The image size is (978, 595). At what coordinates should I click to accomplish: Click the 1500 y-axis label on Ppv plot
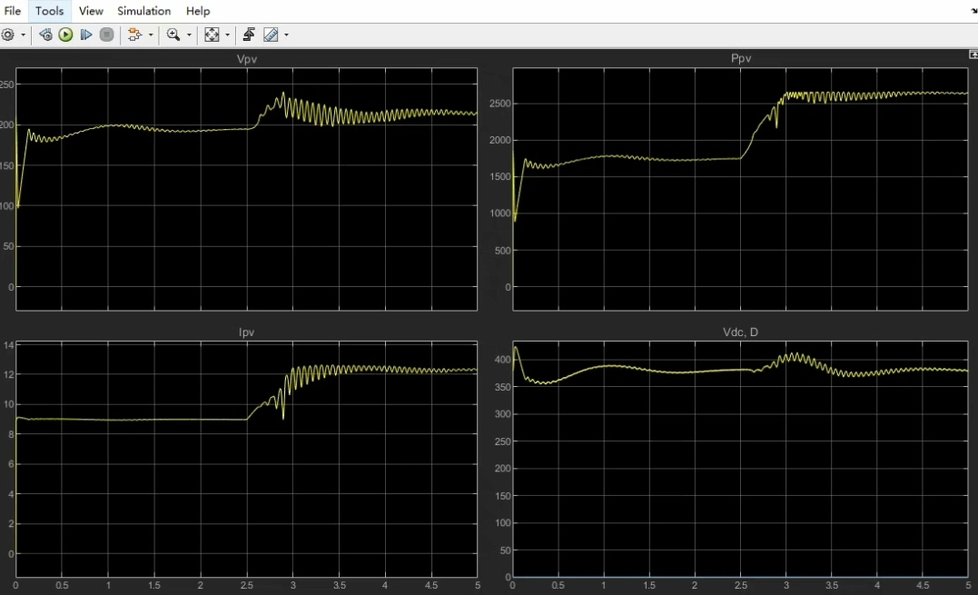[x=500, y=176]
